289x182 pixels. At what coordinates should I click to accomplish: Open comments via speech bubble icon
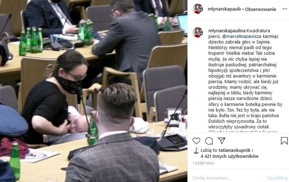pos(209,141)
